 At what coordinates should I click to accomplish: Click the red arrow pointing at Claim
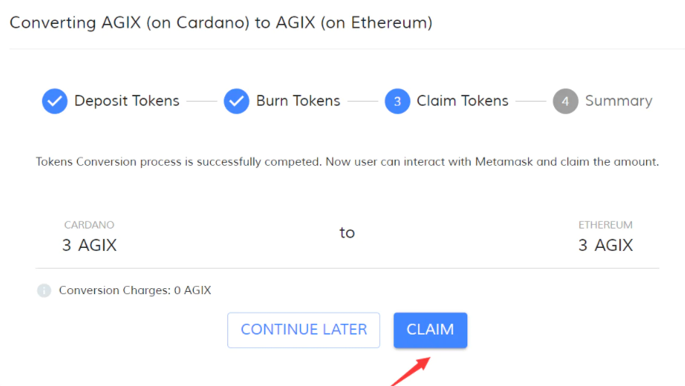[411, 371]
